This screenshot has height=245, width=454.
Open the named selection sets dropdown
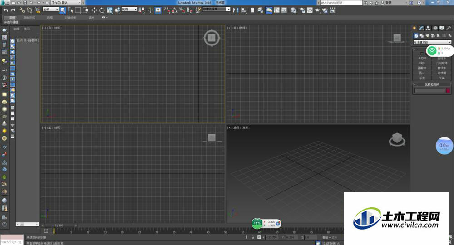(x=216, y=9)
